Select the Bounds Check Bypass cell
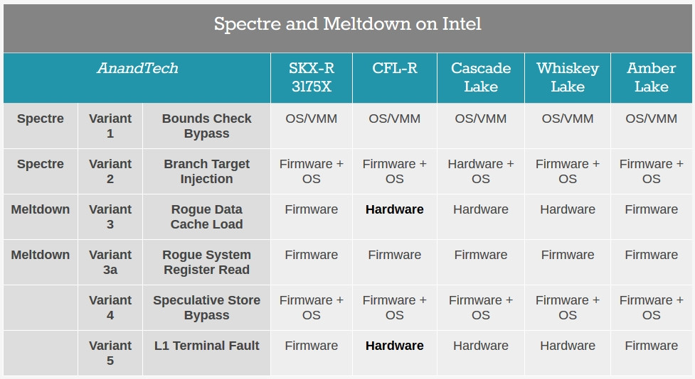 coord(206,126)
